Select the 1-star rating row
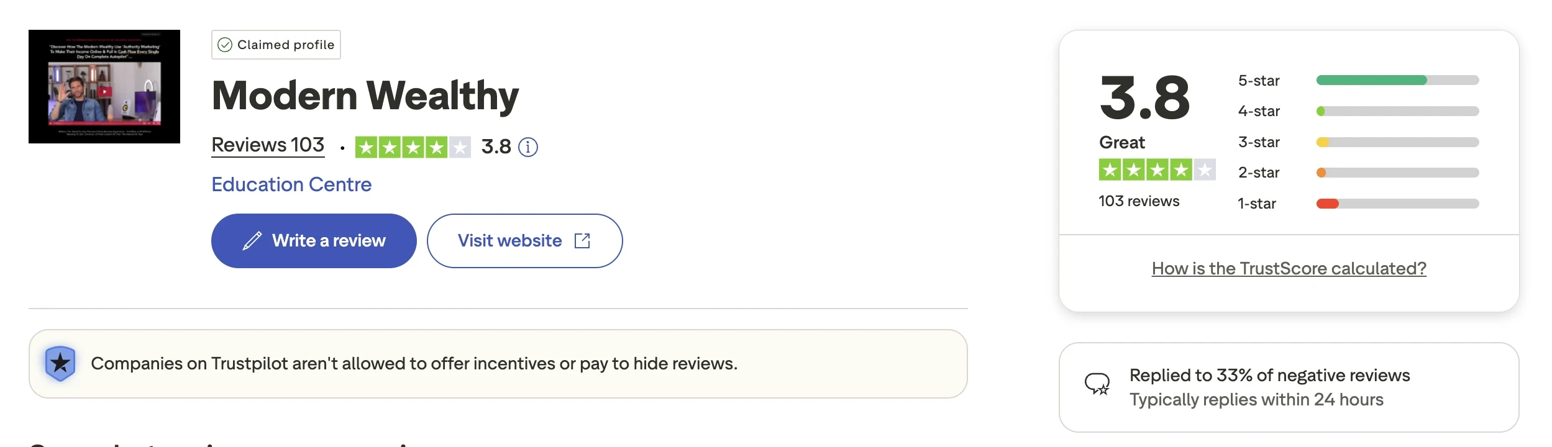The width and height of the screenshot is (1552, 447). (1257, 204)
